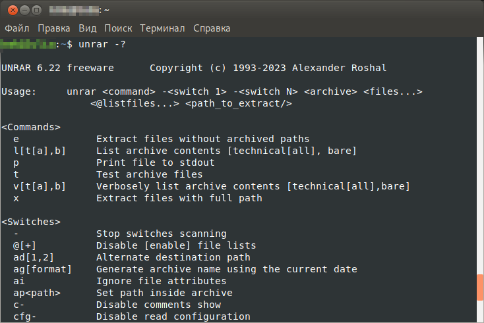484x323 pixels.
Task: Open the Правка menu
Action: click(53, 28)
